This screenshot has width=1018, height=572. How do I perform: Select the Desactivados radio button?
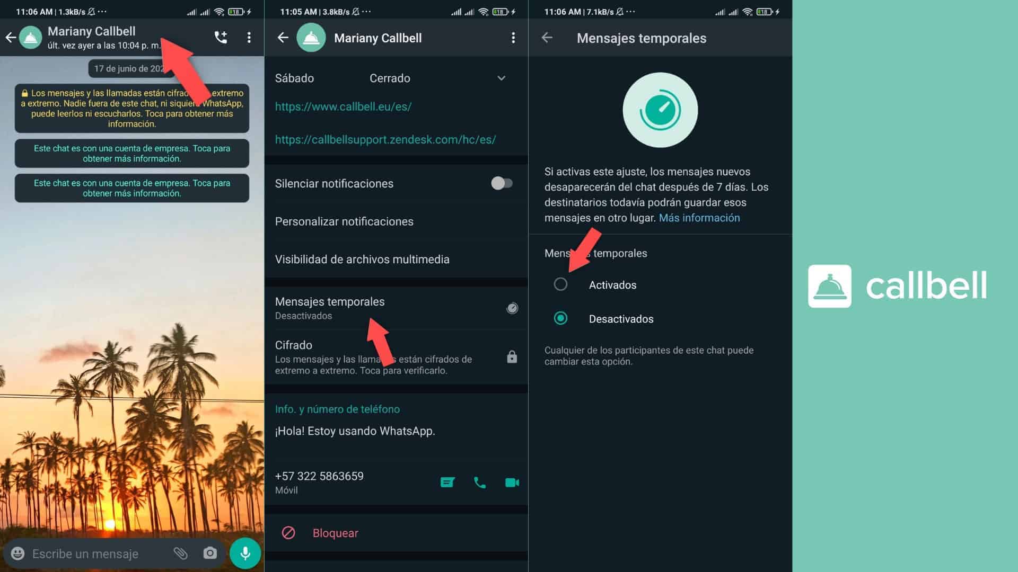tap(560, 318)
